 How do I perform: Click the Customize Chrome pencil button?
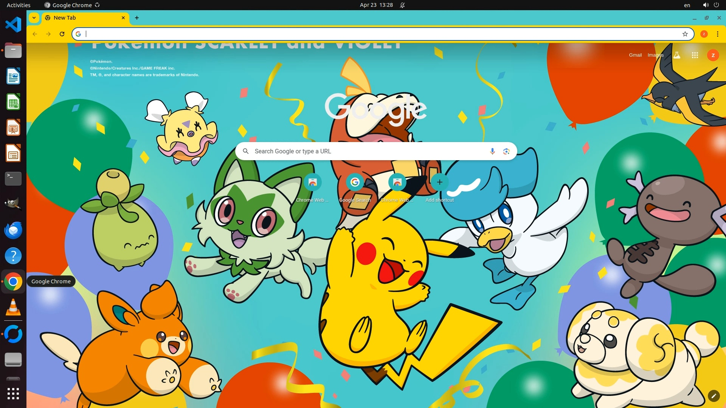click(x=714, y=396)
